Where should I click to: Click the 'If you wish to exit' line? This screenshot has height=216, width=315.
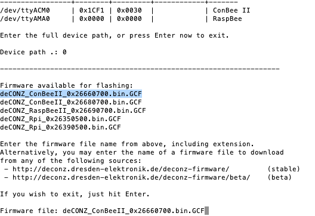click(x=75, y=194)
